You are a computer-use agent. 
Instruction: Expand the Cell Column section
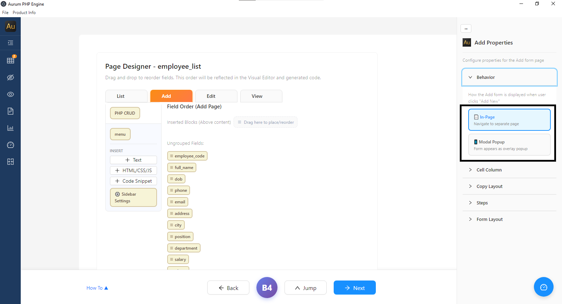click(509, 170)
